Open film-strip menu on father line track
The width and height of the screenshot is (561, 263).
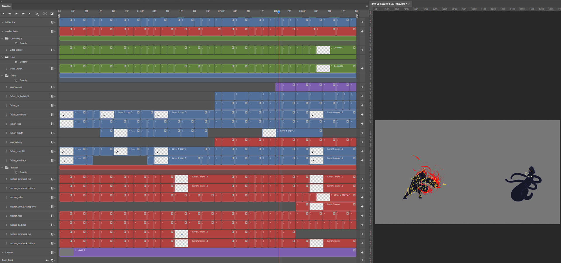coord(53,22)
